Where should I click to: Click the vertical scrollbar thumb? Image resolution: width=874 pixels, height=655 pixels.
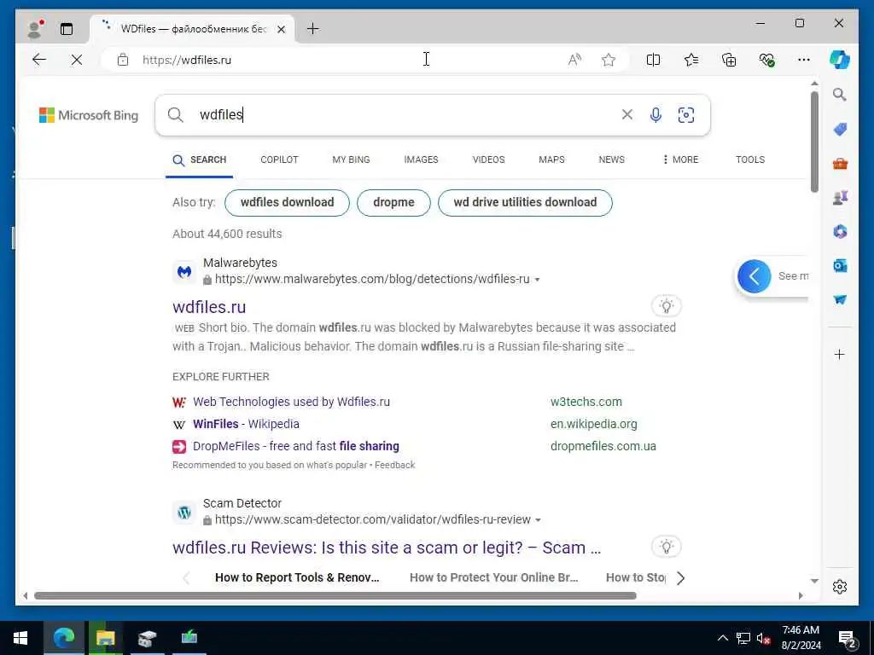click(x=814, y=142)
